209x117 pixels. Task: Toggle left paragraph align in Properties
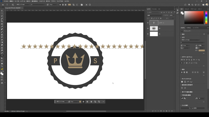click(182, 72)
